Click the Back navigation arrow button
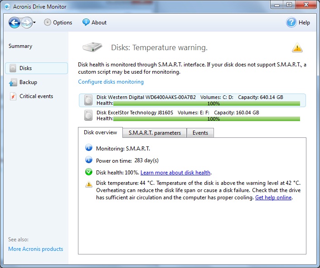The image size is (320, 268). [x=15, y=23]
